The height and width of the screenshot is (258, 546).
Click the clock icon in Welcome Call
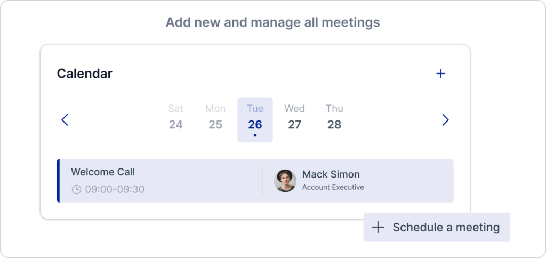(76, 189)
